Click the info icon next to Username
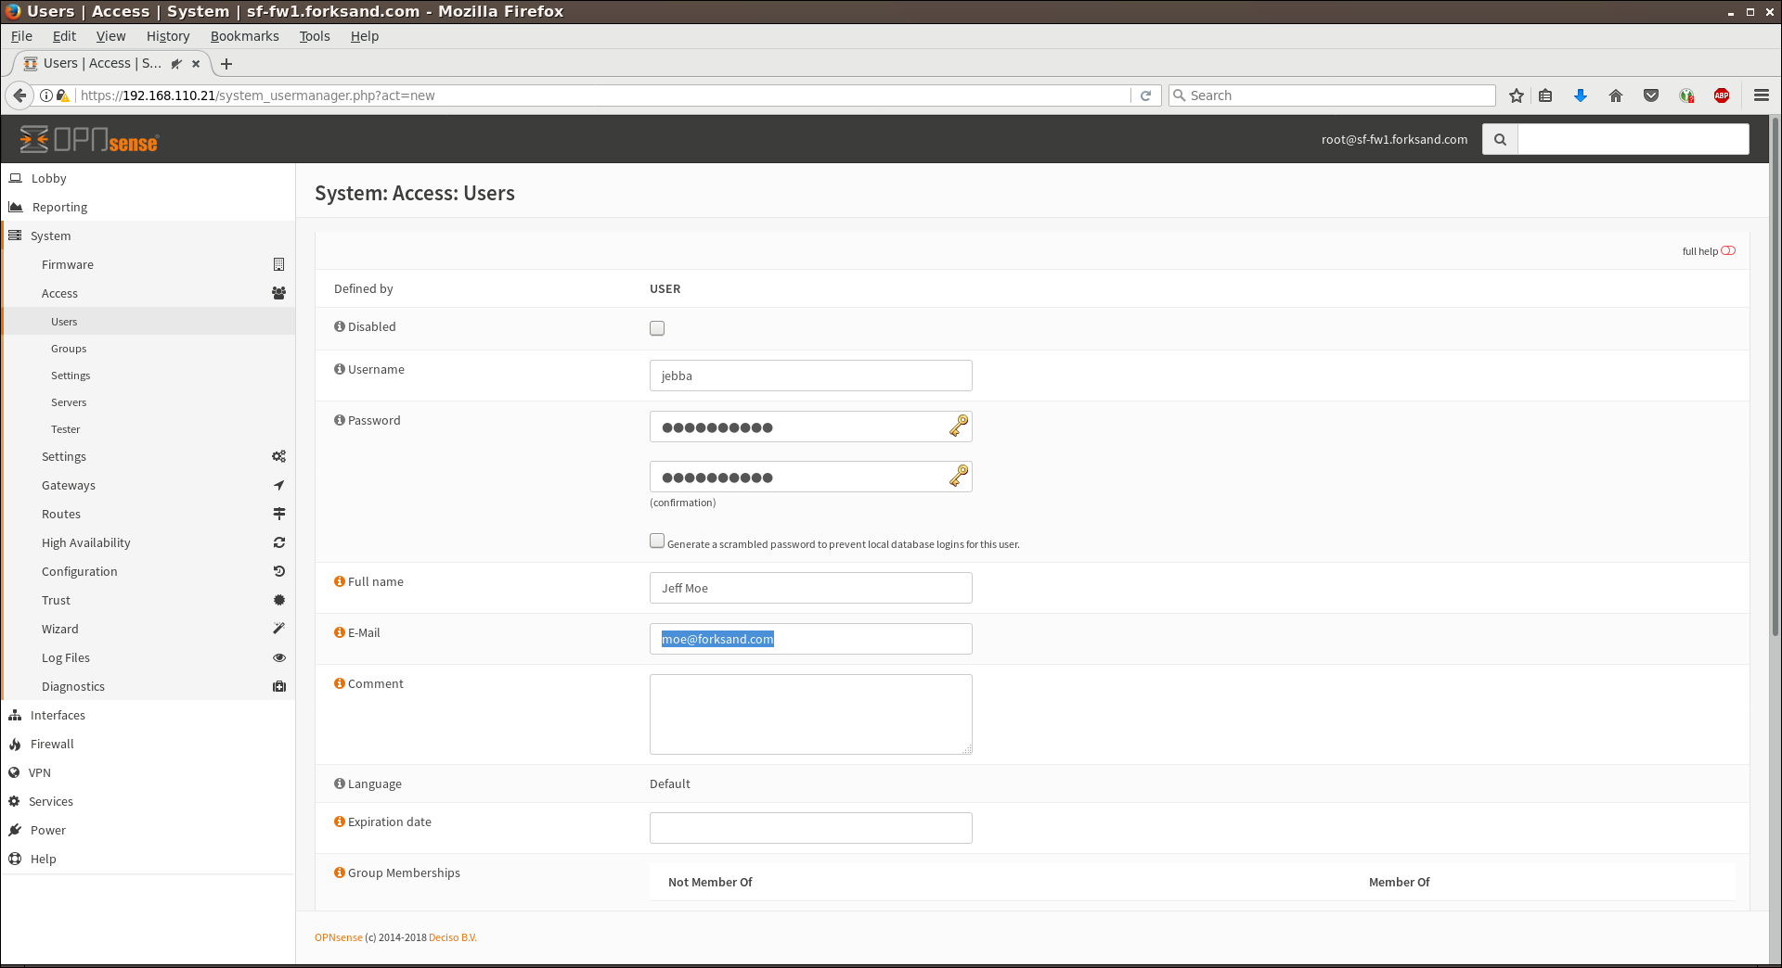1782x968 pixels. (x=340, y=369)
